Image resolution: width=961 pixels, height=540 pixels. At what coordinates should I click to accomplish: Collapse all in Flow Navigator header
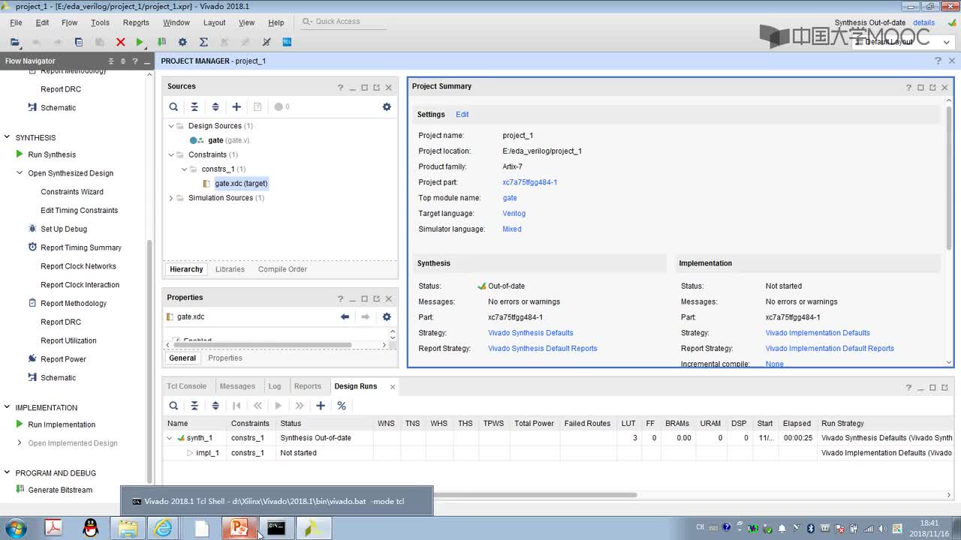click(111, 61)
